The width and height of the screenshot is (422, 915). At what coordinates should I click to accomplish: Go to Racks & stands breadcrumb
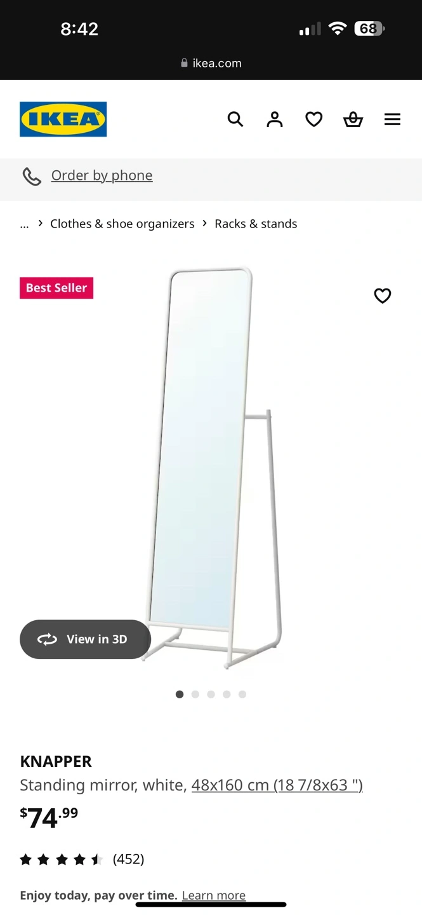pos(256,224)
